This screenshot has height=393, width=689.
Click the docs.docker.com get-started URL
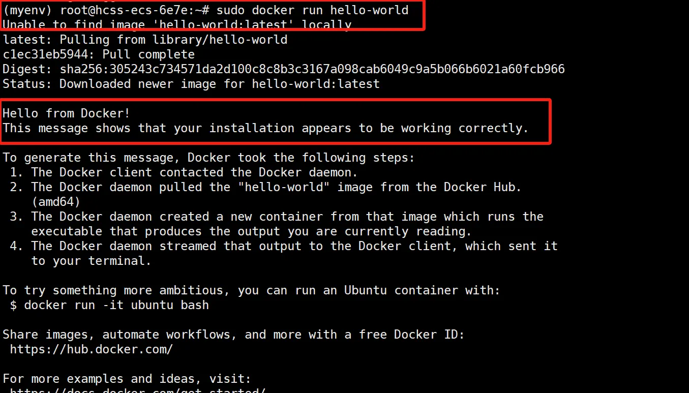pyautogui.click(x=137, y=390)
